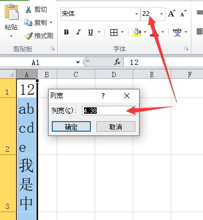The width and height of the screenshot is (203, 220).
Task: Open fill color palette arrow
Action: 145,32
